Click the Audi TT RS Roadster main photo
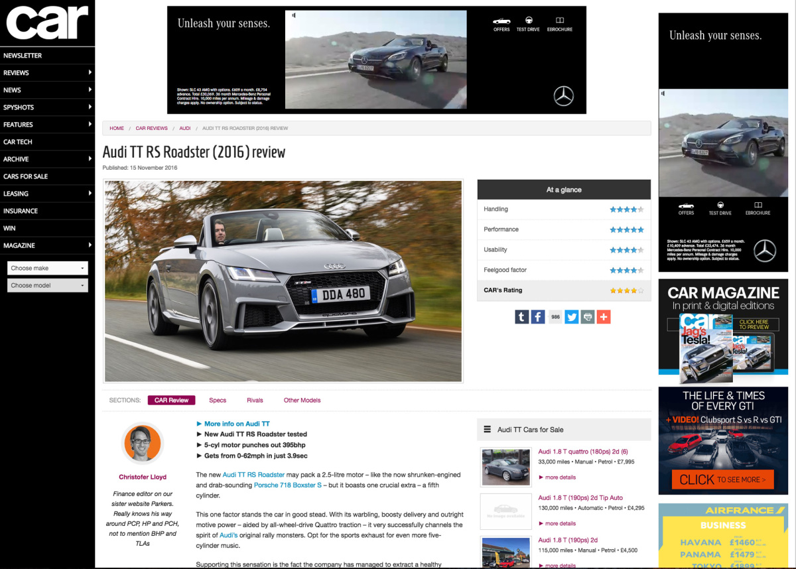 tap(283, 281)
